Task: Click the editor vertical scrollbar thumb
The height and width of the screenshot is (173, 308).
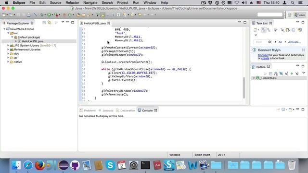Action: (244, 87)
